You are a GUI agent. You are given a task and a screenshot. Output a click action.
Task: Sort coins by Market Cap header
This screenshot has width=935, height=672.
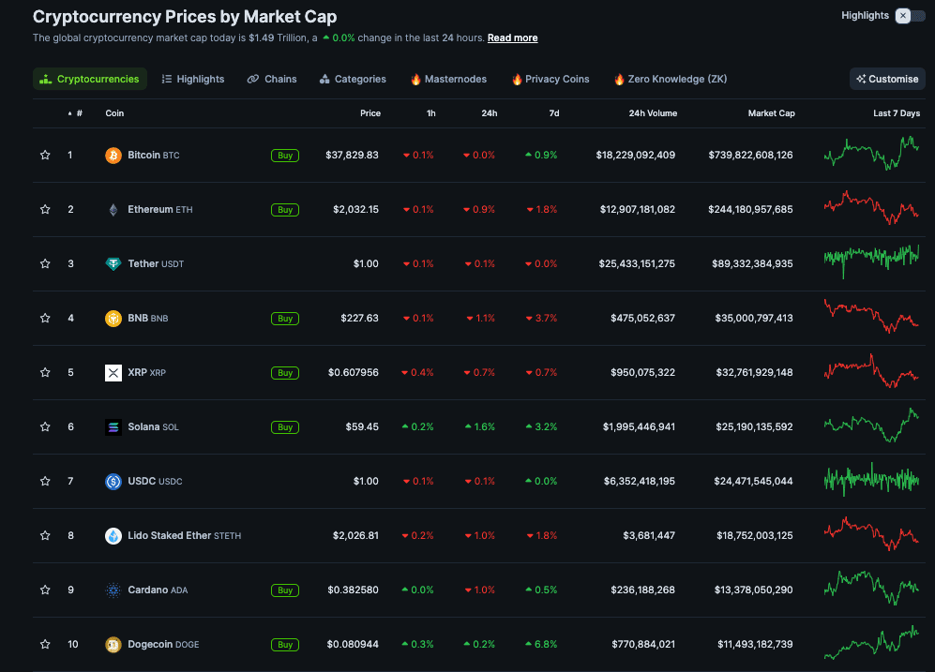771,113
